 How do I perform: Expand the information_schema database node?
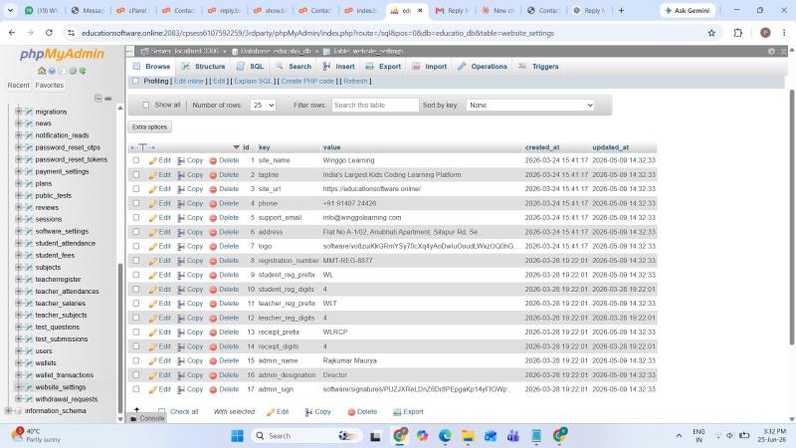(8, 411)
